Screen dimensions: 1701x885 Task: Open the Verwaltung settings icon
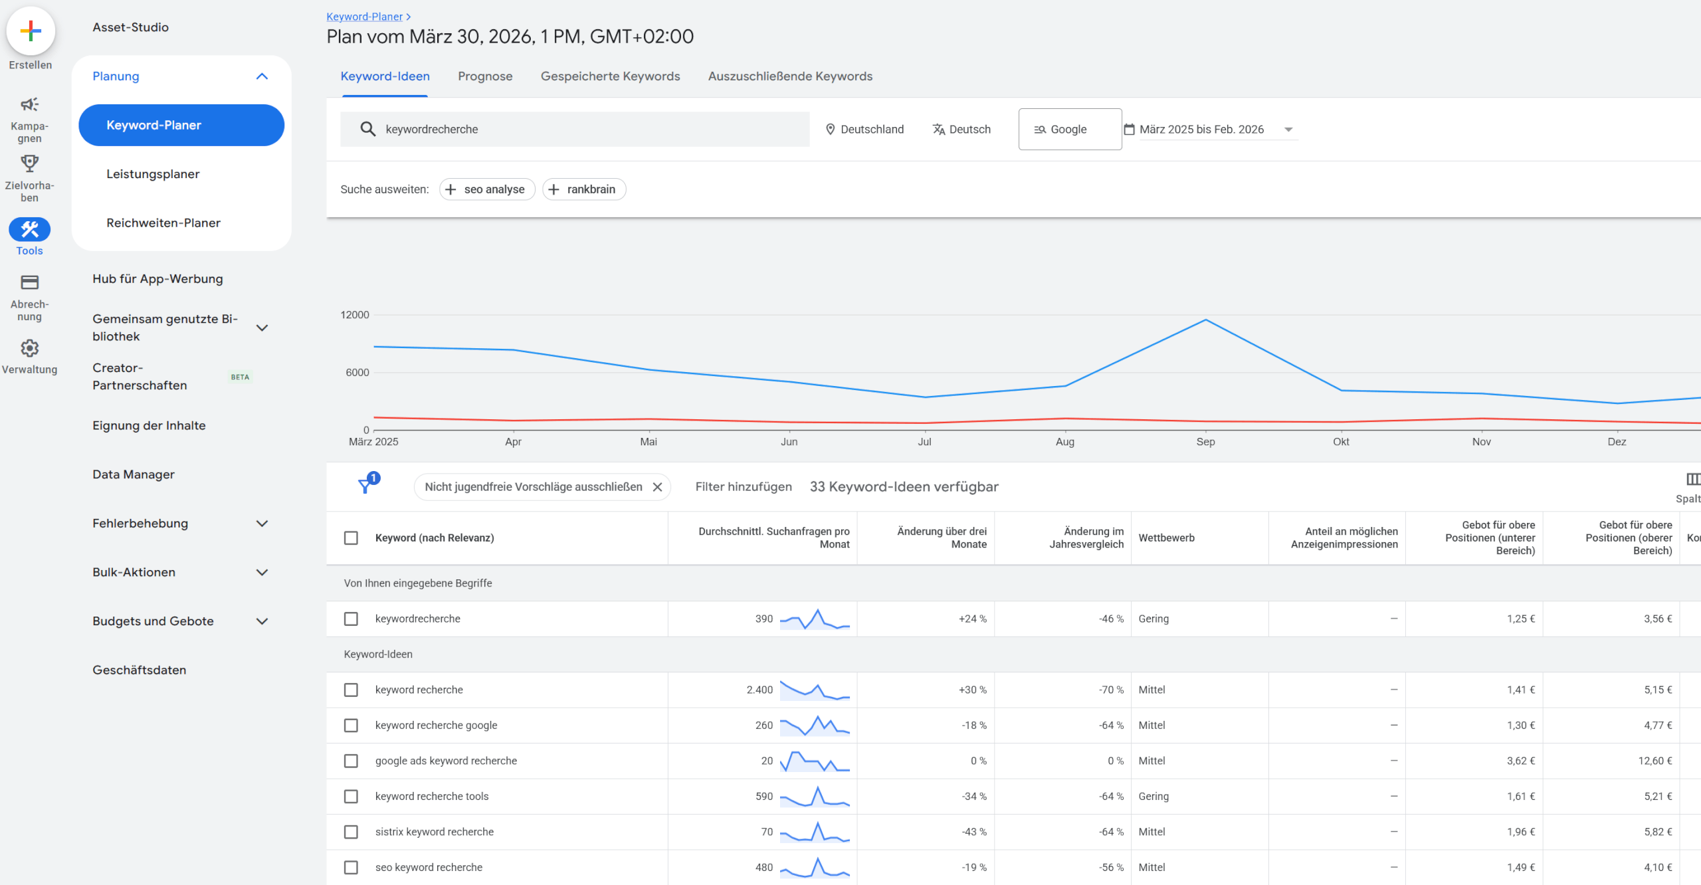point(29,348)
